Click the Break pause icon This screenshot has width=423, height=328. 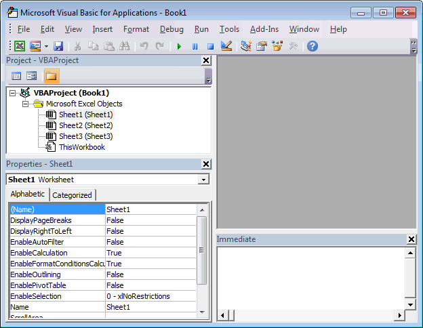[195, 46]
